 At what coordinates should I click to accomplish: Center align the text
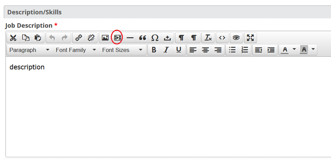[205, 50]
